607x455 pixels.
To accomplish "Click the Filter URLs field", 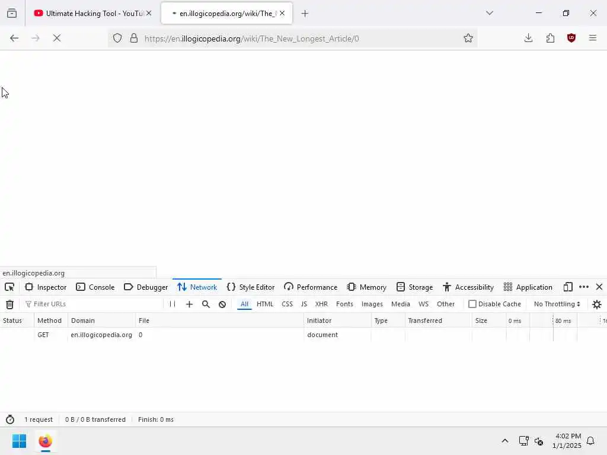I will click(x=93, y=304).
